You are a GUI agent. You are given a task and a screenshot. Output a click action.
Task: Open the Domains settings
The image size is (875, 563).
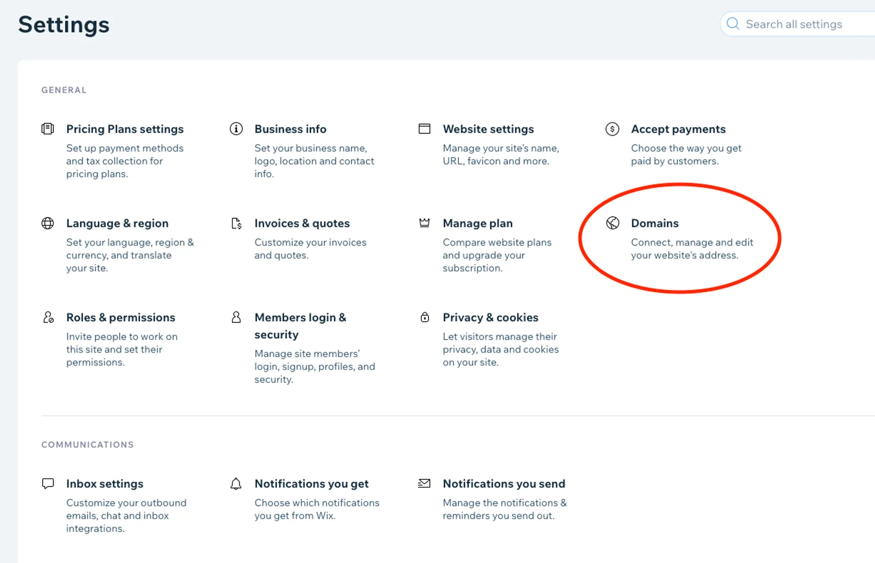coord(655,223)
